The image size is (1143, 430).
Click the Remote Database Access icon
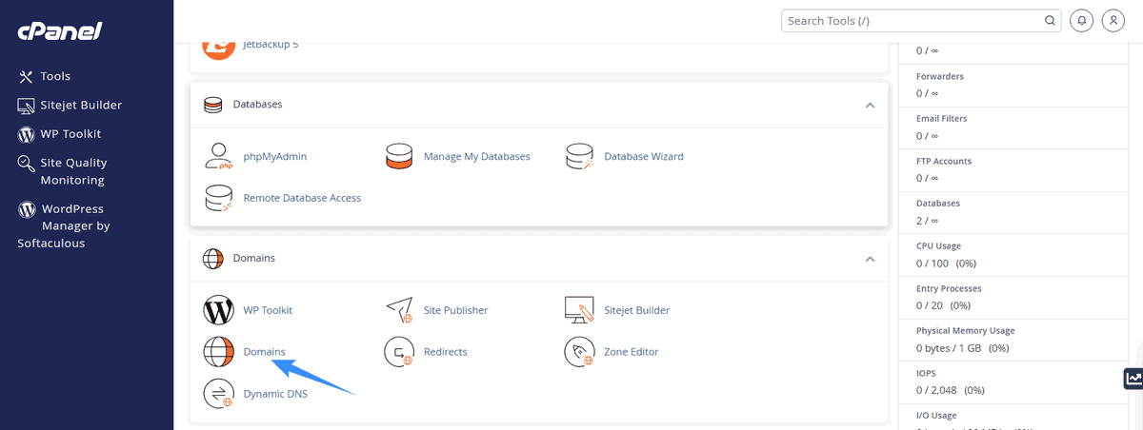pyautogui.click(x=219, y=198)
